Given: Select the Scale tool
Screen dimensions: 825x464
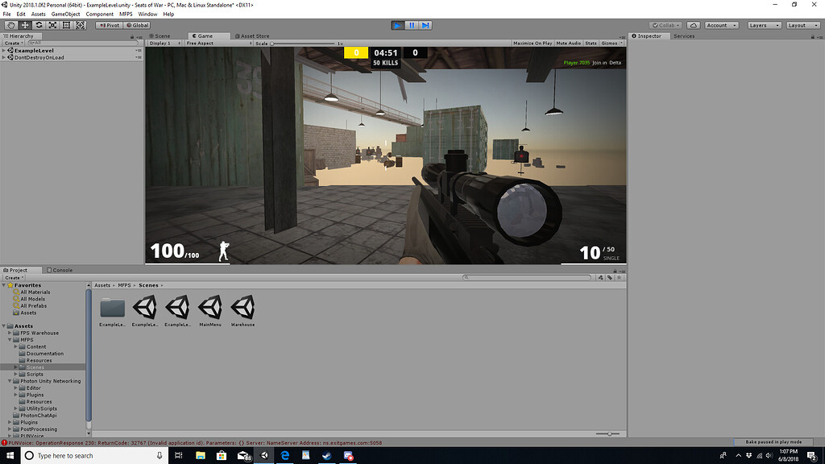Looking at the screenshot, I should [x=52, y=25].
